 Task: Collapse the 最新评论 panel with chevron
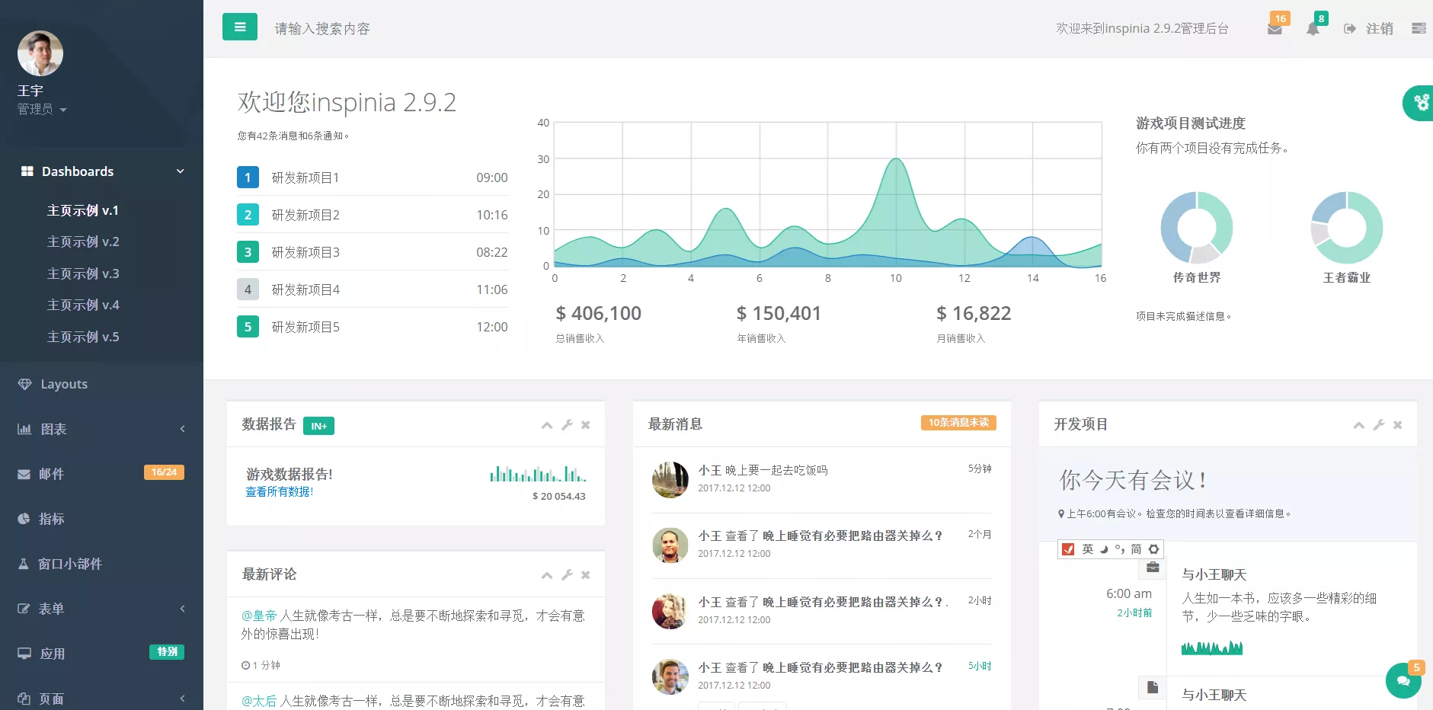click(x=547, y=575)
